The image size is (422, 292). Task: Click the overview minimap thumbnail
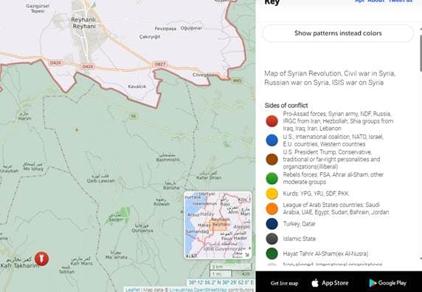(218, 225)
